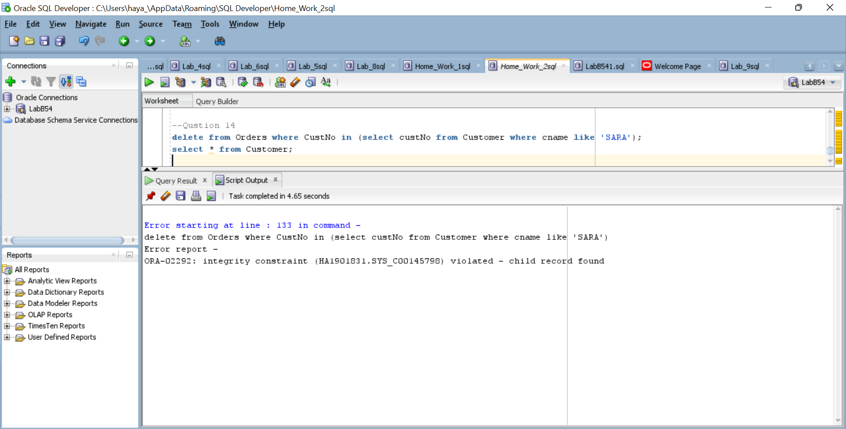Image resolution: width=846 pixels, height=429 pixels.
Task: Expand Data Dictionary Reports folder
Action: point(7,292)
